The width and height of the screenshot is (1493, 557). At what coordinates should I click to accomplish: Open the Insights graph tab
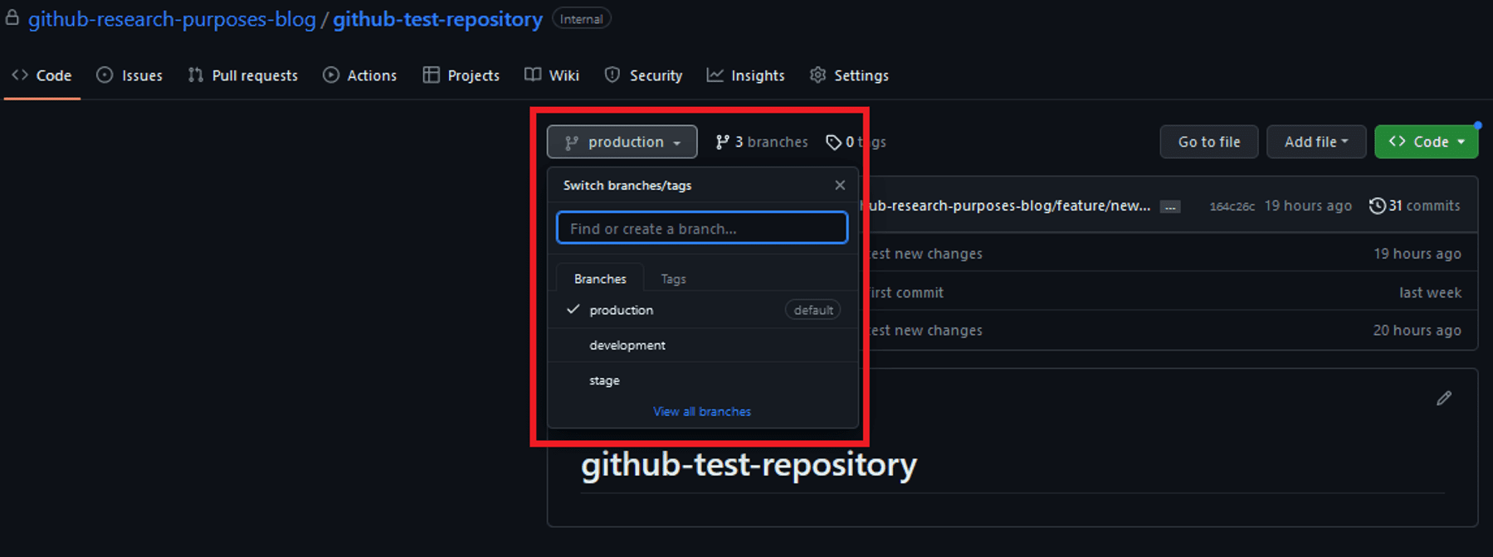pyautogui.click(x=745, y=75)
